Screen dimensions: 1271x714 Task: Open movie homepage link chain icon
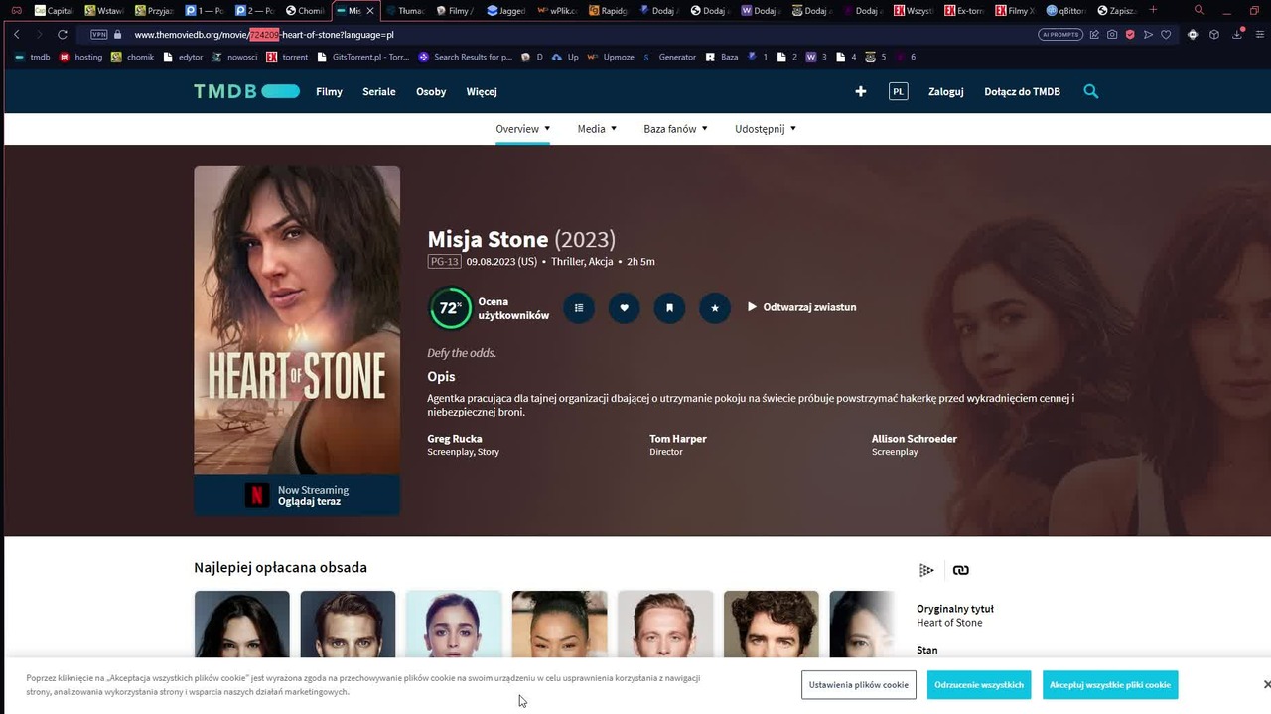[960, 570]
